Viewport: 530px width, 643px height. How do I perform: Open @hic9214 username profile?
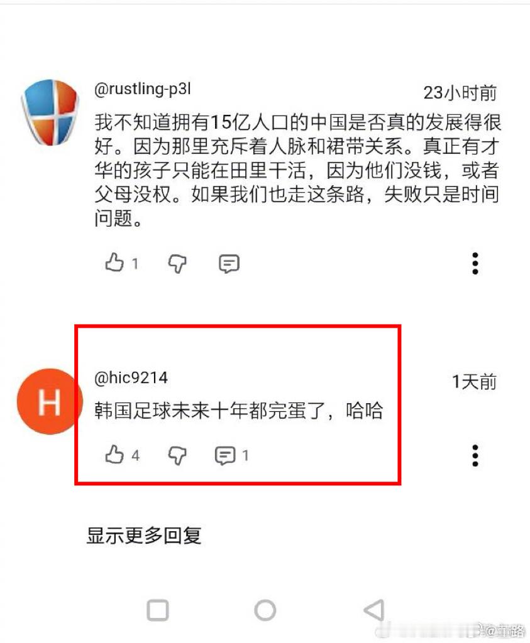(131, 377)
